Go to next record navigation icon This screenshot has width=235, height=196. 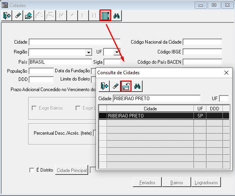[x=83, y=15]
